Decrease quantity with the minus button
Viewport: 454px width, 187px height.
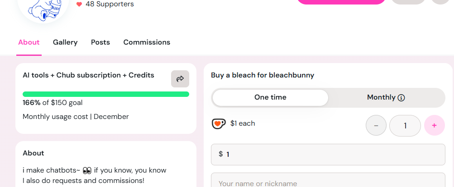coord(376,126)
